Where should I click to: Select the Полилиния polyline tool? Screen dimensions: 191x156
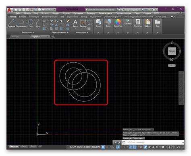(21, 23)
